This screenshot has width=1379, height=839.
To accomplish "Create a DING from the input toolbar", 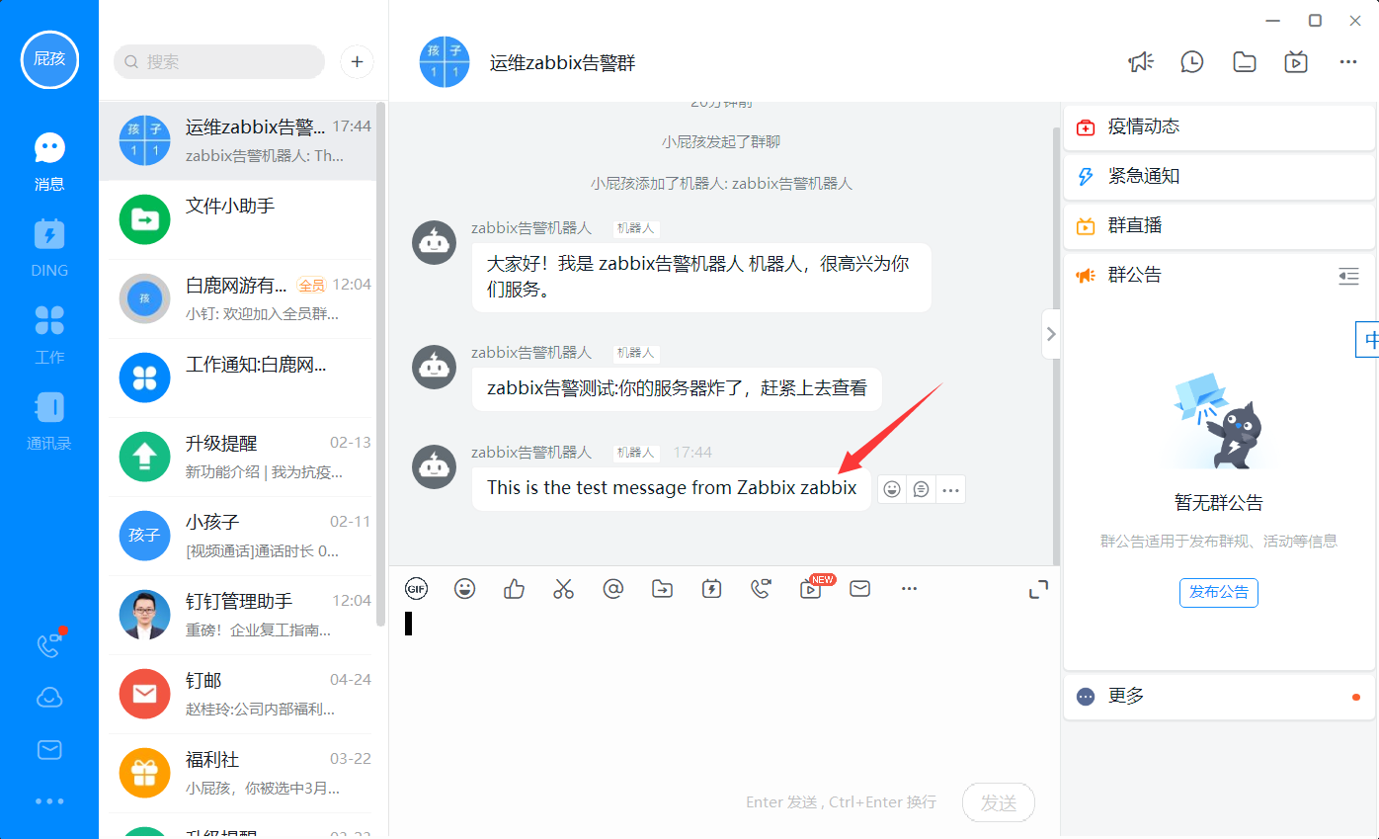I will (x=711, y=589).
